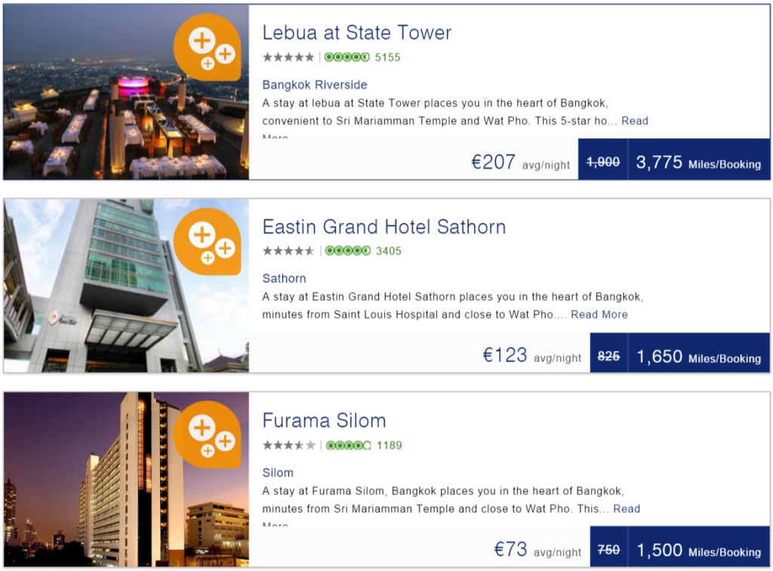The height and width of the screenshot is (571, 773).
Task: Click Furama Silom star rating
Action: (x=288, y=445)
